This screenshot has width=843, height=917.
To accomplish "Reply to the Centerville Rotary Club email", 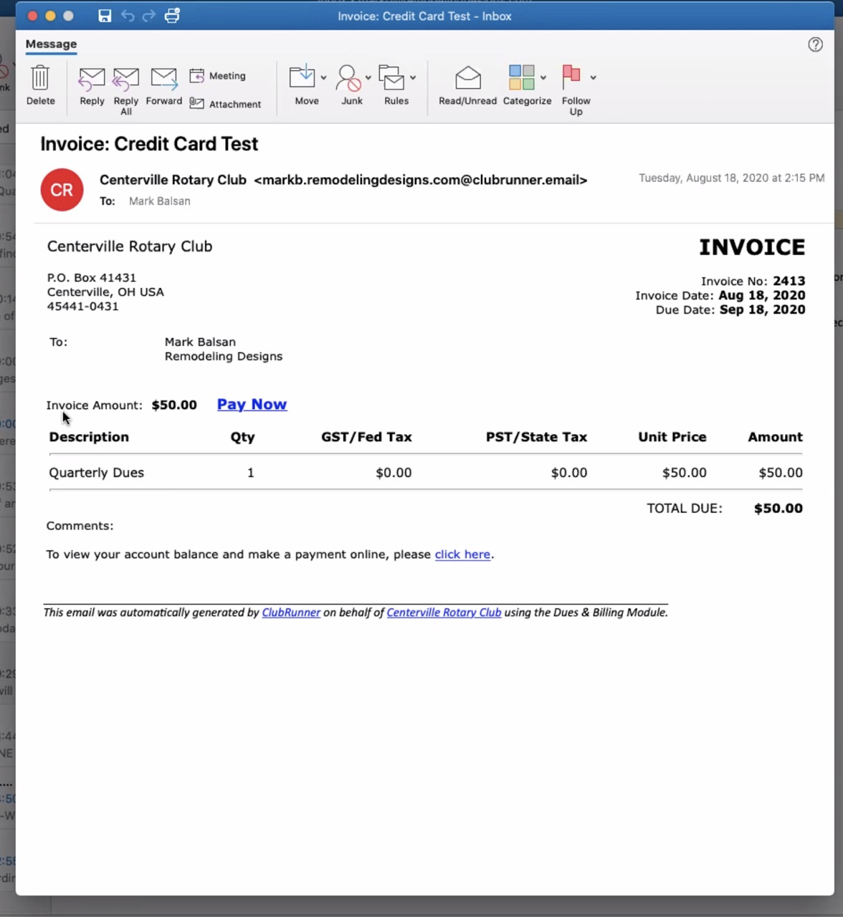I will tap(92, 85).
